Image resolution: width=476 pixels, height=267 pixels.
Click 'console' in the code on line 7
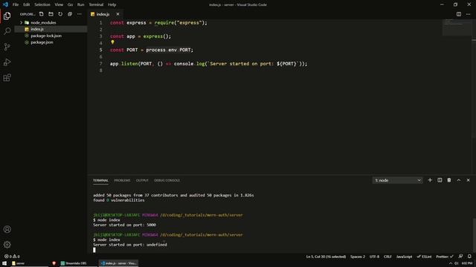tap(184, 64)
